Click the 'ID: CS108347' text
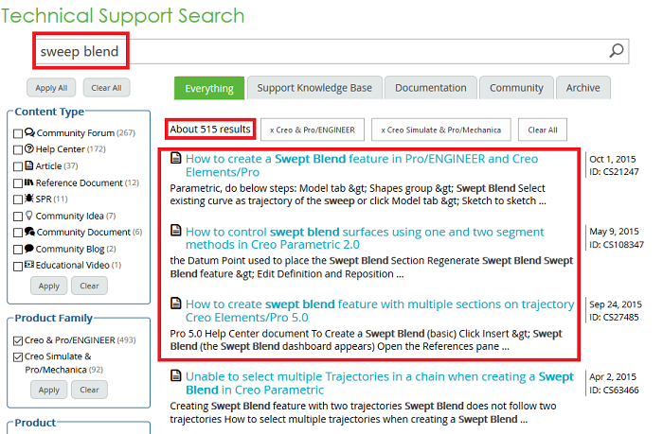This screenshot has height=434, width=663. tap(617, 245)
